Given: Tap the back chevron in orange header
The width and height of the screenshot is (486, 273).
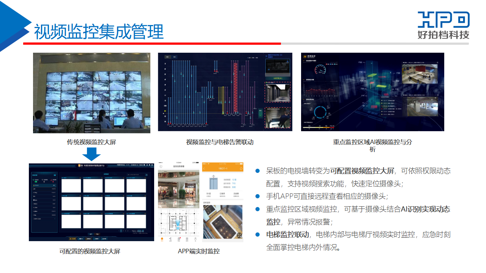Looking at the screenshot, I should click(204, 168).
